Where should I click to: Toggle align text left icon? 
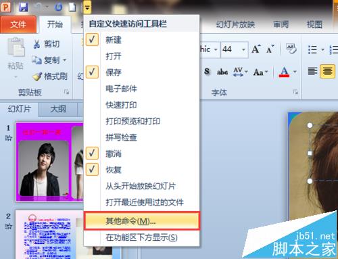pyautogui.click(x=312, y=72)
